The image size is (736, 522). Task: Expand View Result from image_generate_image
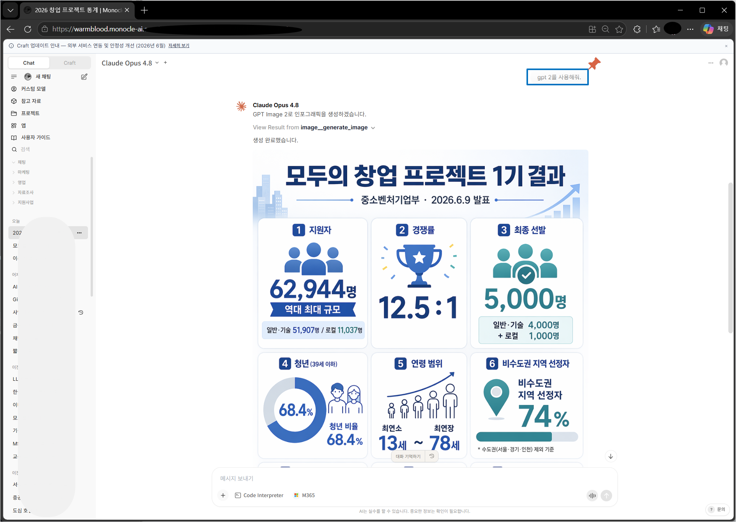coord(314,127)
